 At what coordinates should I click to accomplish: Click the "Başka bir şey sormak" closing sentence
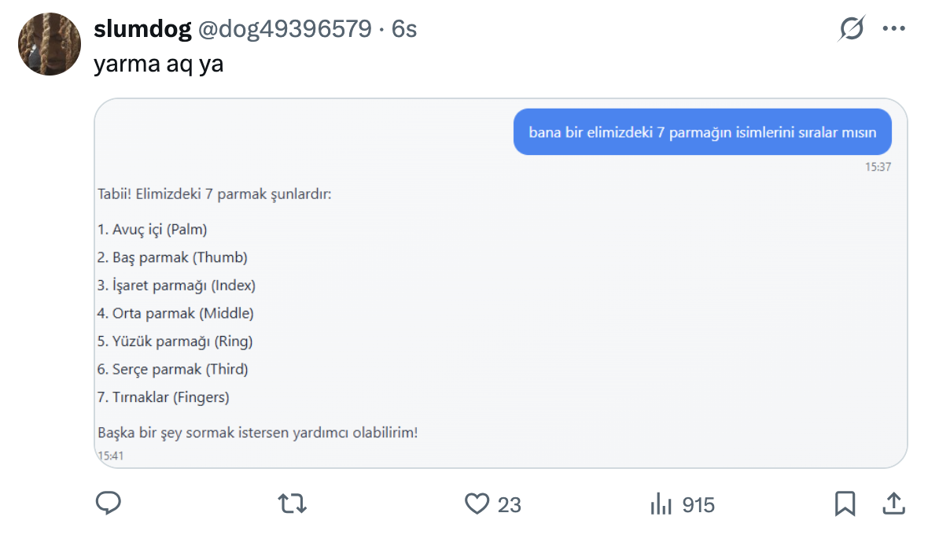coord(257,433)
